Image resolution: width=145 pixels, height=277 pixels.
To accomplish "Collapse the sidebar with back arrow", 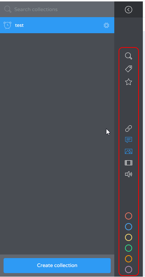I will tap(129, 10).
